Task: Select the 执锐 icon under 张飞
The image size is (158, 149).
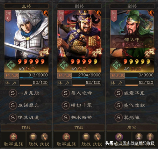Action: (x=97, y=137)
